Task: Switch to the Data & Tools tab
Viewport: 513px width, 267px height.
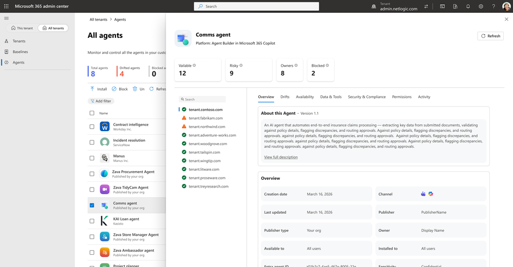Action: [331, 97]
